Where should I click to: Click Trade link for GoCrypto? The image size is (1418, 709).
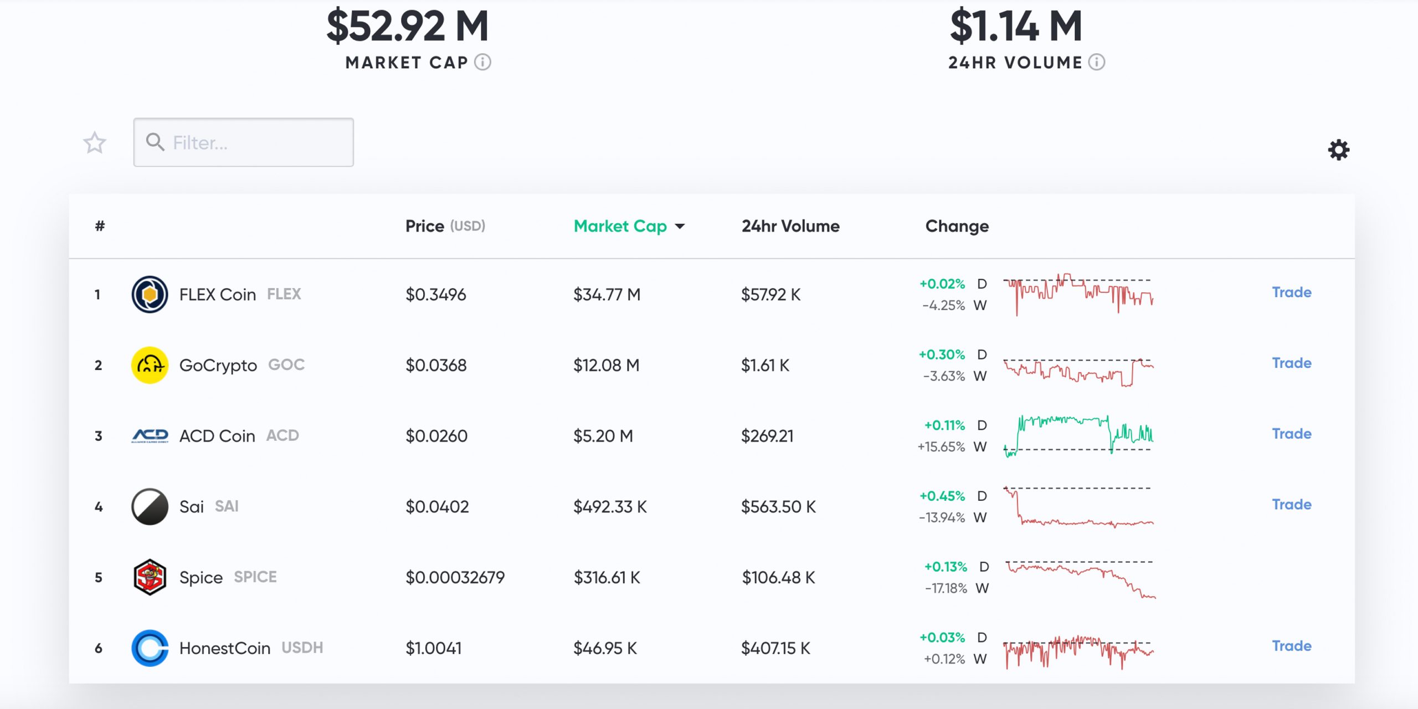tap(1291, 363)
